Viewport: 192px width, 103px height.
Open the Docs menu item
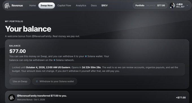tap(94, 6)
